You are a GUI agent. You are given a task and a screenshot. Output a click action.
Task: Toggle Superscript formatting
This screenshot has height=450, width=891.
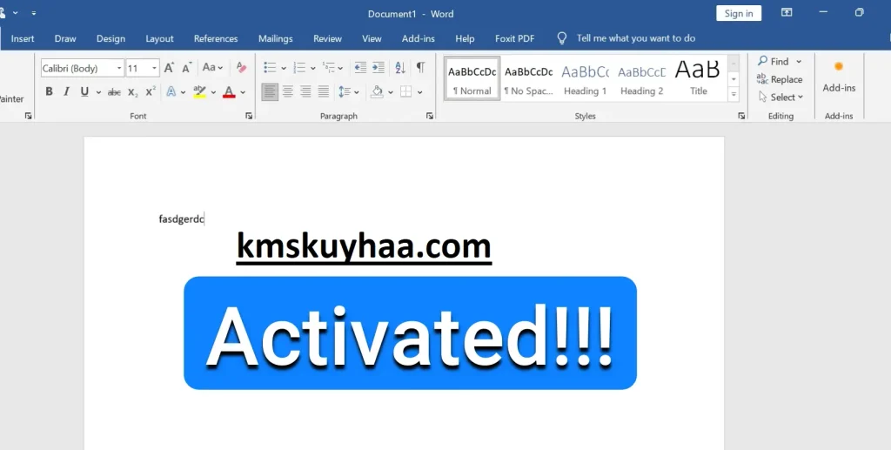click(x=151, y=91)
